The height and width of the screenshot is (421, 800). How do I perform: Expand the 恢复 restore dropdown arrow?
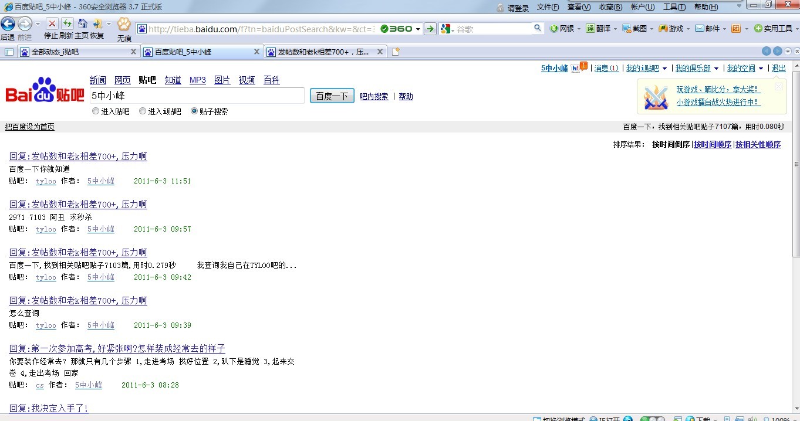tap(109, 23)
